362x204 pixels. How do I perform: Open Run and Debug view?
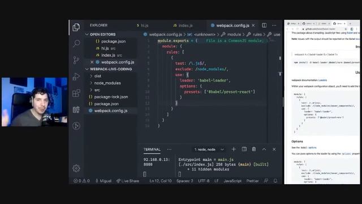(x=76, y=76)
